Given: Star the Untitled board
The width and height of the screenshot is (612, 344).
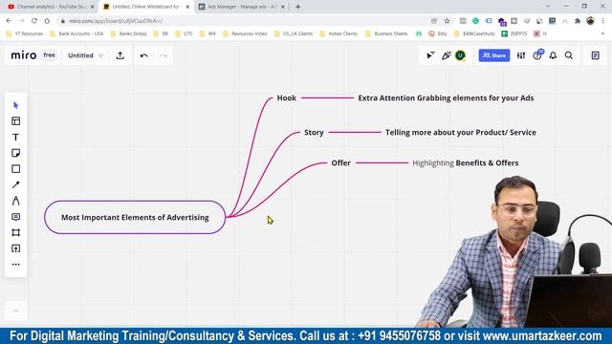Looking at the screenshot, I should click(100, 55).
